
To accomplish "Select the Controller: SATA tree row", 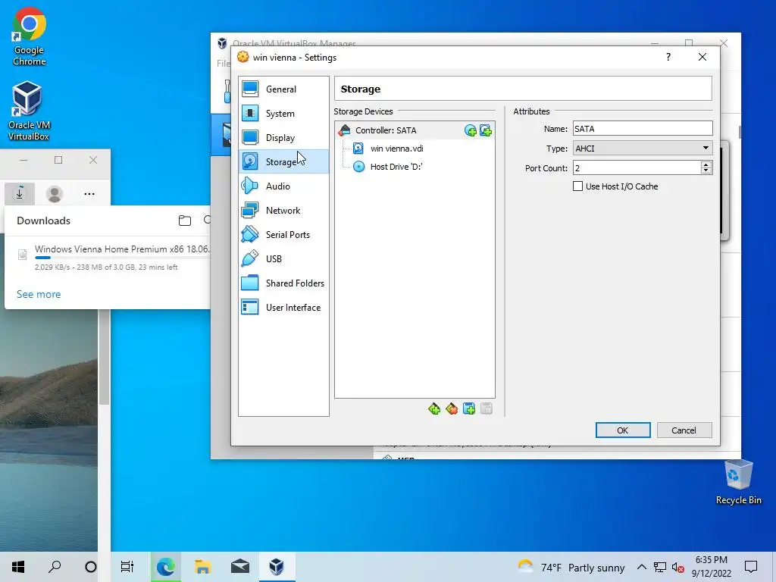I will click(x=415, y=130).
